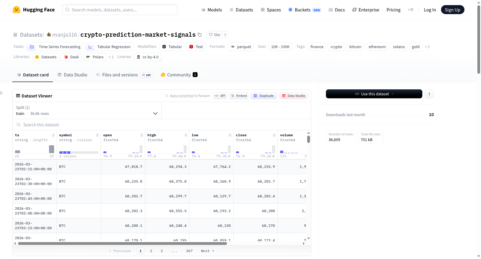Click the heart like icon

tap(211, 35)
